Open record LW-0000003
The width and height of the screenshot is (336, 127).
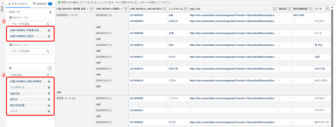pyautogui.click(x=136, y=15)
